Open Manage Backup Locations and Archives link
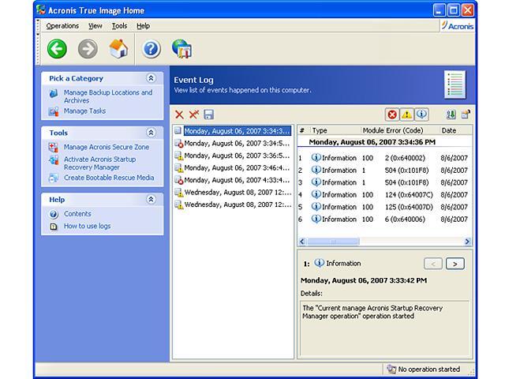505x379 pixels. 108,96
